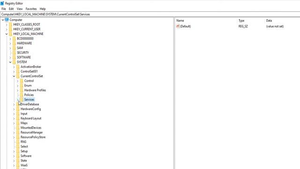Screen dimensions: 300x169
Task: Collapse the HKEY_LOCAL_MACHINE hive
Action: pos(7,34)
